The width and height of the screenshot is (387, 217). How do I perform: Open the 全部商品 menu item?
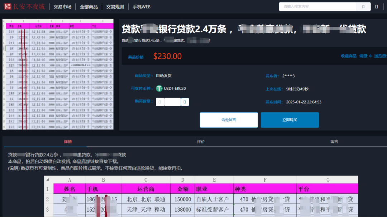point(89,6)
